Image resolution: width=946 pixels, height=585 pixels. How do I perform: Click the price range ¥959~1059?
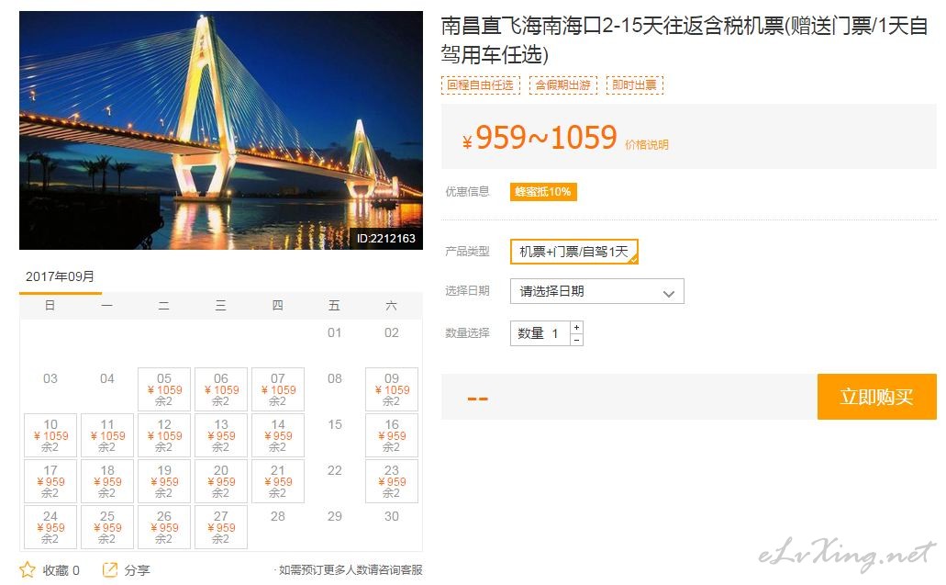coord(540,138)
